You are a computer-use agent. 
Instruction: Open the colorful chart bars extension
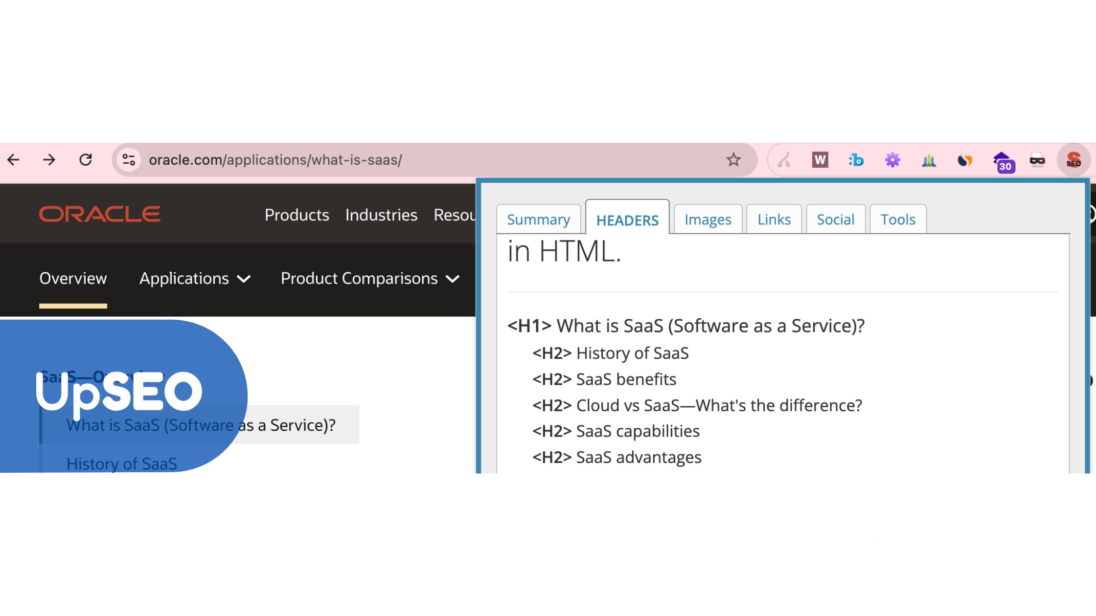point(929,160)
